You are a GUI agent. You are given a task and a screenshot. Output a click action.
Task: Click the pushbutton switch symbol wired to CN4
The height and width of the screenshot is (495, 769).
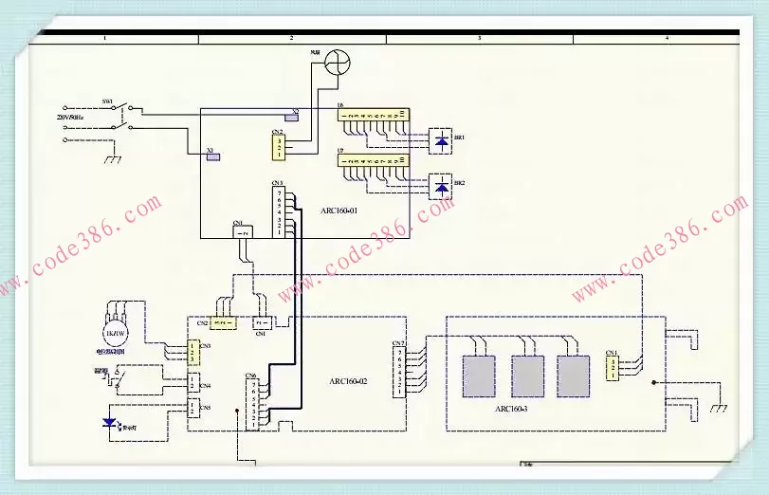click(x=115, y=378)
